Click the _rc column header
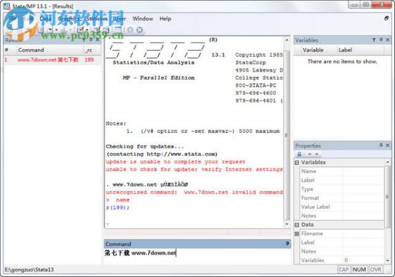The height and width of the screenshot is (277, 395). pyautogui.click(x=92, y=50)
